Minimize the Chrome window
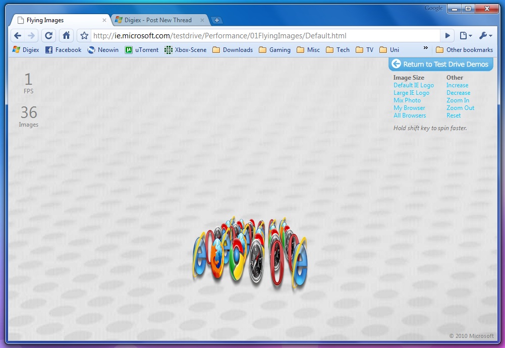 click(455, 9)
